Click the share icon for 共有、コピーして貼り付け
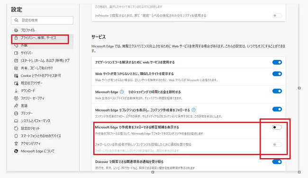This screenshot has height=178, width=308. pyautogui.click(x=16, y=68)
